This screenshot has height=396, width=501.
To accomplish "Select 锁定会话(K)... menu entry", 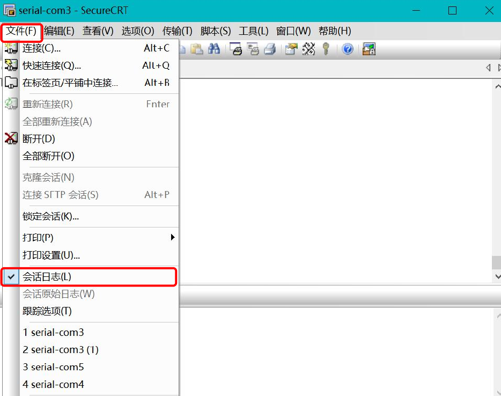I will (91, 216).
